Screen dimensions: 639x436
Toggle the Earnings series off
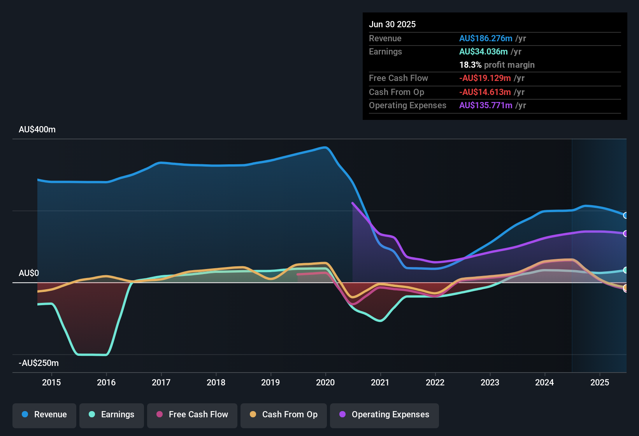pyautogui.click(x=112, y=415)
